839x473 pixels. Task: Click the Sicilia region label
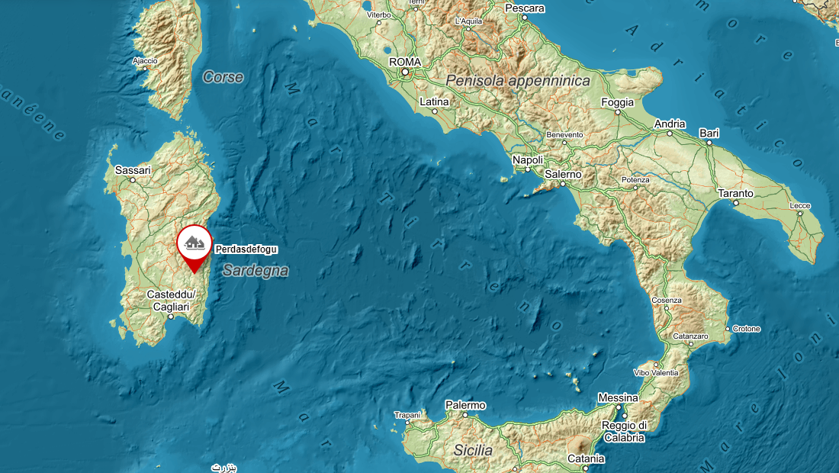(x=473, y=451)
